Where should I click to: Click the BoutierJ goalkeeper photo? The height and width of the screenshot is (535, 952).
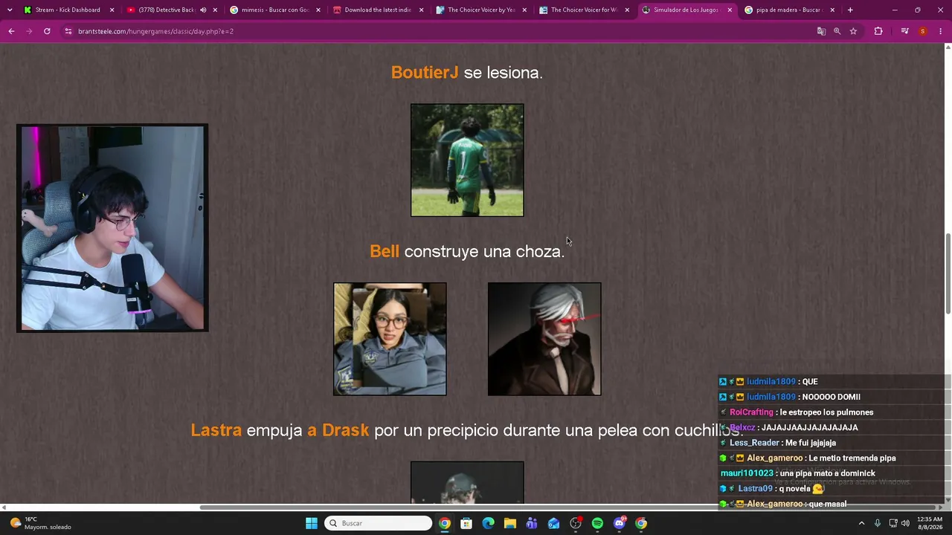coord(467,160)
